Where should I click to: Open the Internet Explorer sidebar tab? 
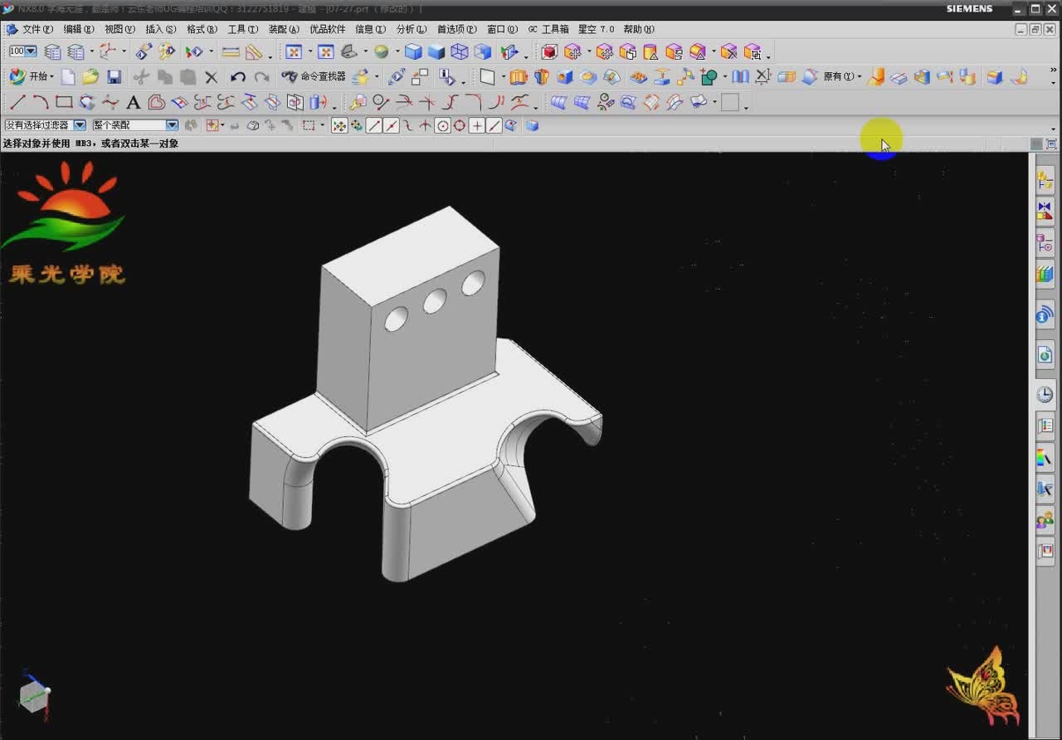[1045, 355]
